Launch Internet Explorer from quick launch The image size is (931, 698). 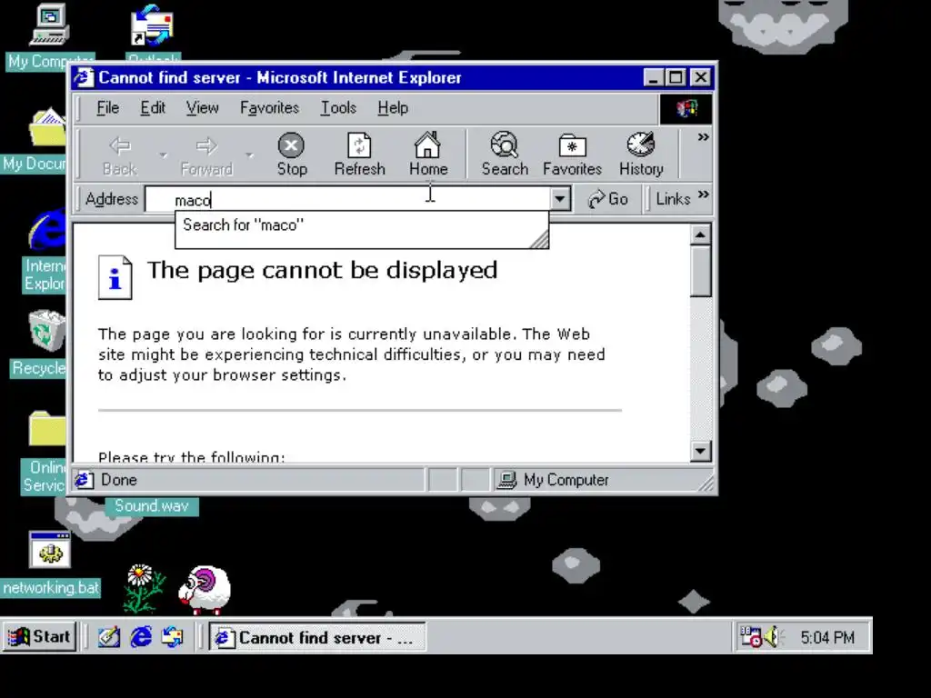(x=141, y=637)
